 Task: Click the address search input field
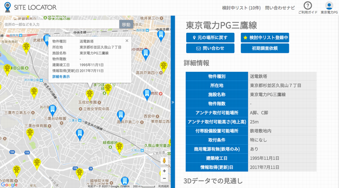(x=62, y=24)
